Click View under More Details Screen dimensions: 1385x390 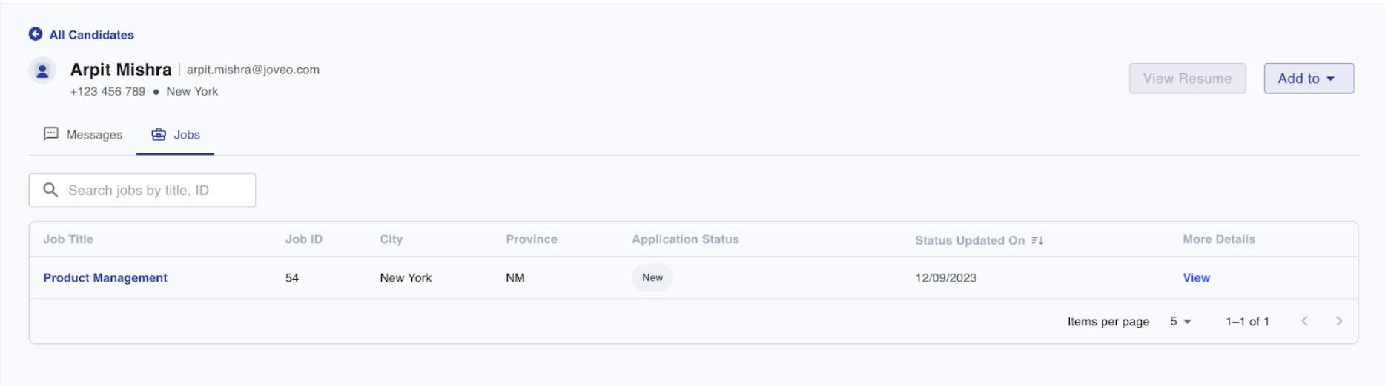click(x=1196, y=278)
